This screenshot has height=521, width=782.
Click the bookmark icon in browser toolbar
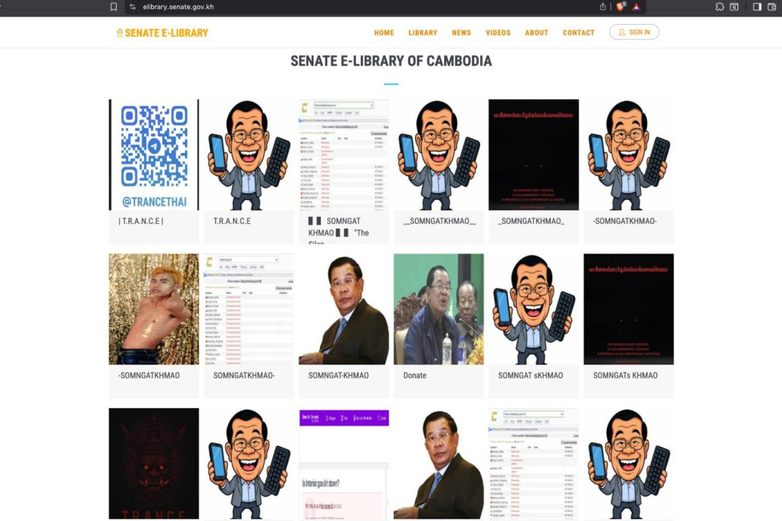114,7
